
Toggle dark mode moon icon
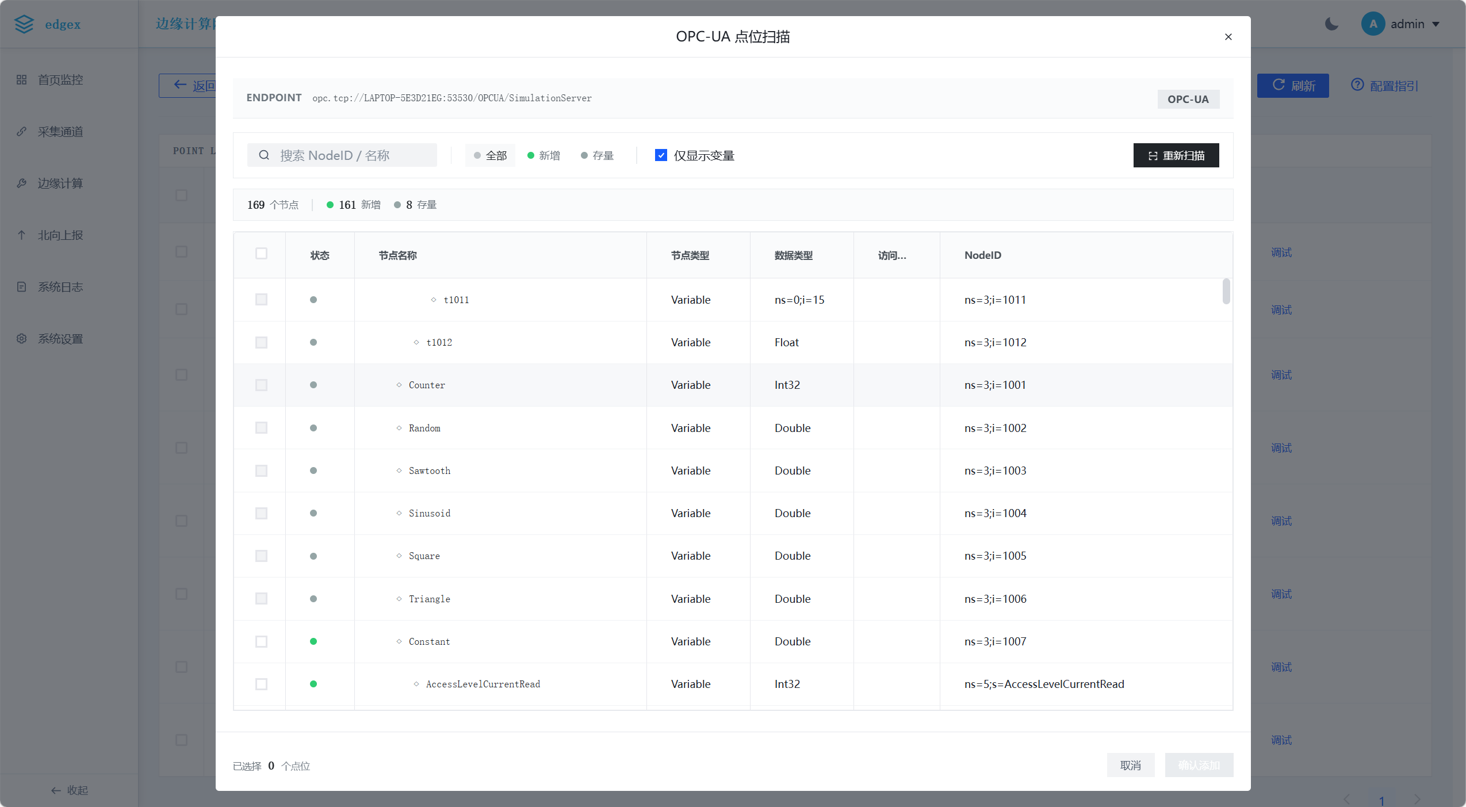point(1331,24)
